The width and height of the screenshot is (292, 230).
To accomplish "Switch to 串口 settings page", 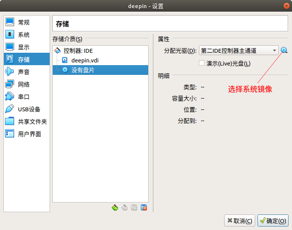I will coord(27,97).
